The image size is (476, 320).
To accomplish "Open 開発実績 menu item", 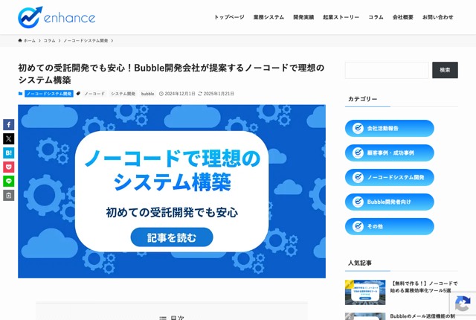I will [303, 17].
